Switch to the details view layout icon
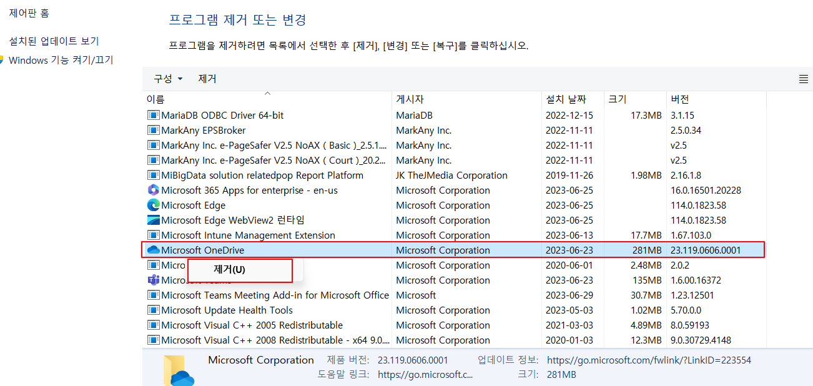 pos(804,79)
